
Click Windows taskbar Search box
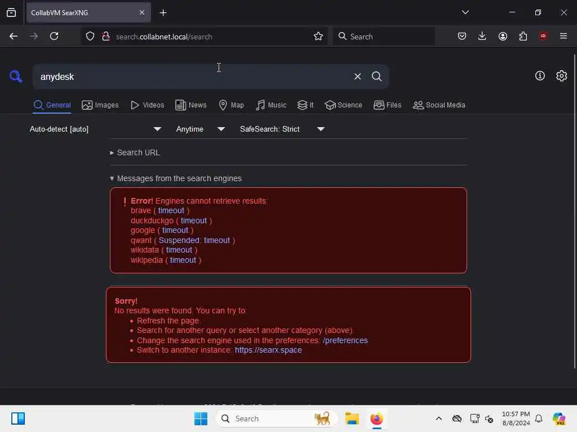(x=276, y=418)
